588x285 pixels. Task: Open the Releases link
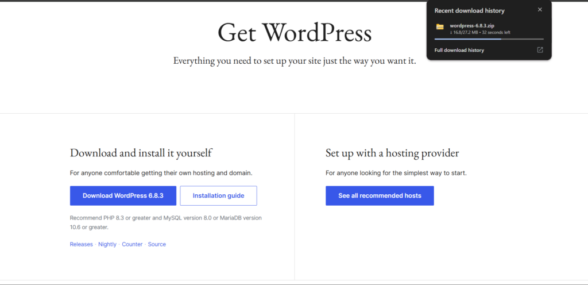pos(81,244)
